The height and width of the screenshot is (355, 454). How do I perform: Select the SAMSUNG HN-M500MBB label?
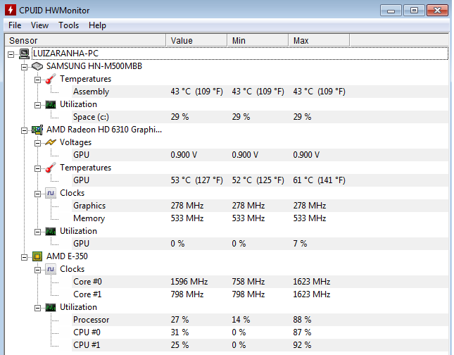point(94,66)
